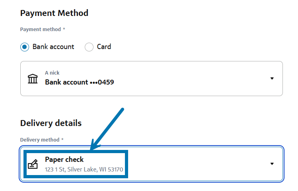Viewport: 298px width, 191px height.
Task: Click the 'Card' radio label text
Action: 104,47
